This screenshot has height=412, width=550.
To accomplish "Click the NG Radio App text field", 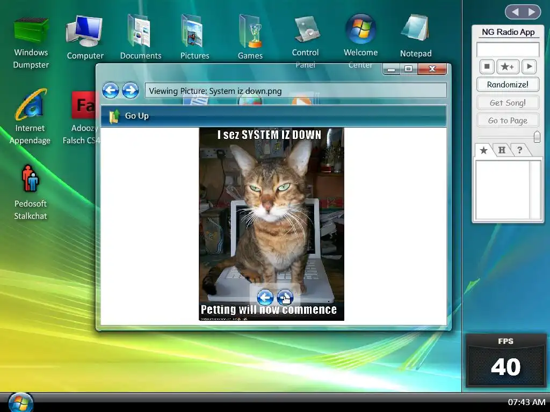I will coord(508,49).
